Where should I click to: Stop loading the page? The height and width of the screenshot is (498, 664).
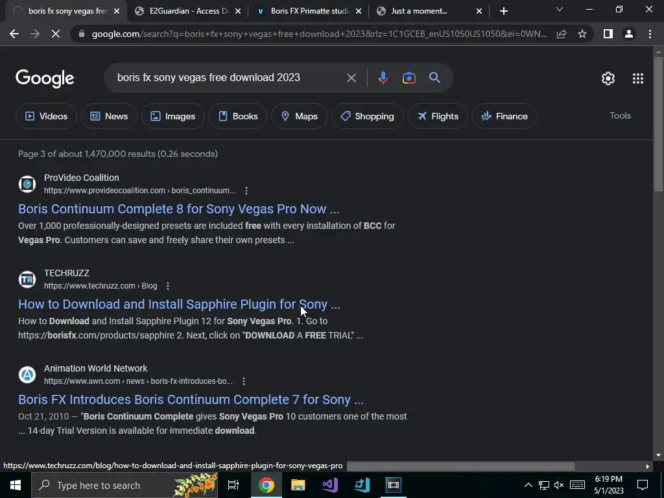(56, 34)
